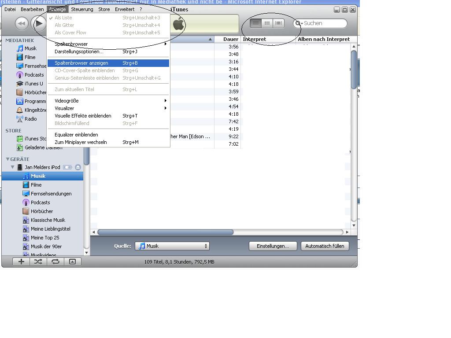451x338 pixels.
Task: Click the horizontal scrollbar thumb
Action: coord(166,232)
